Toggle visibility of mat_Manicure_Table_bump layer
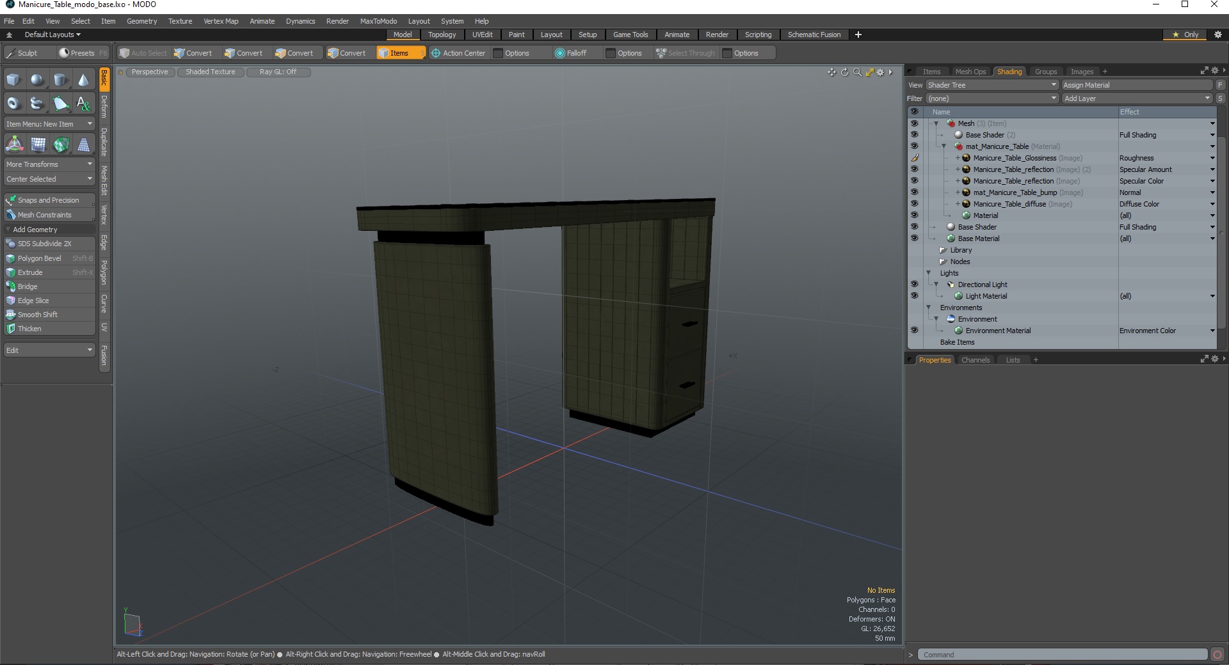 tap(914, 192)
